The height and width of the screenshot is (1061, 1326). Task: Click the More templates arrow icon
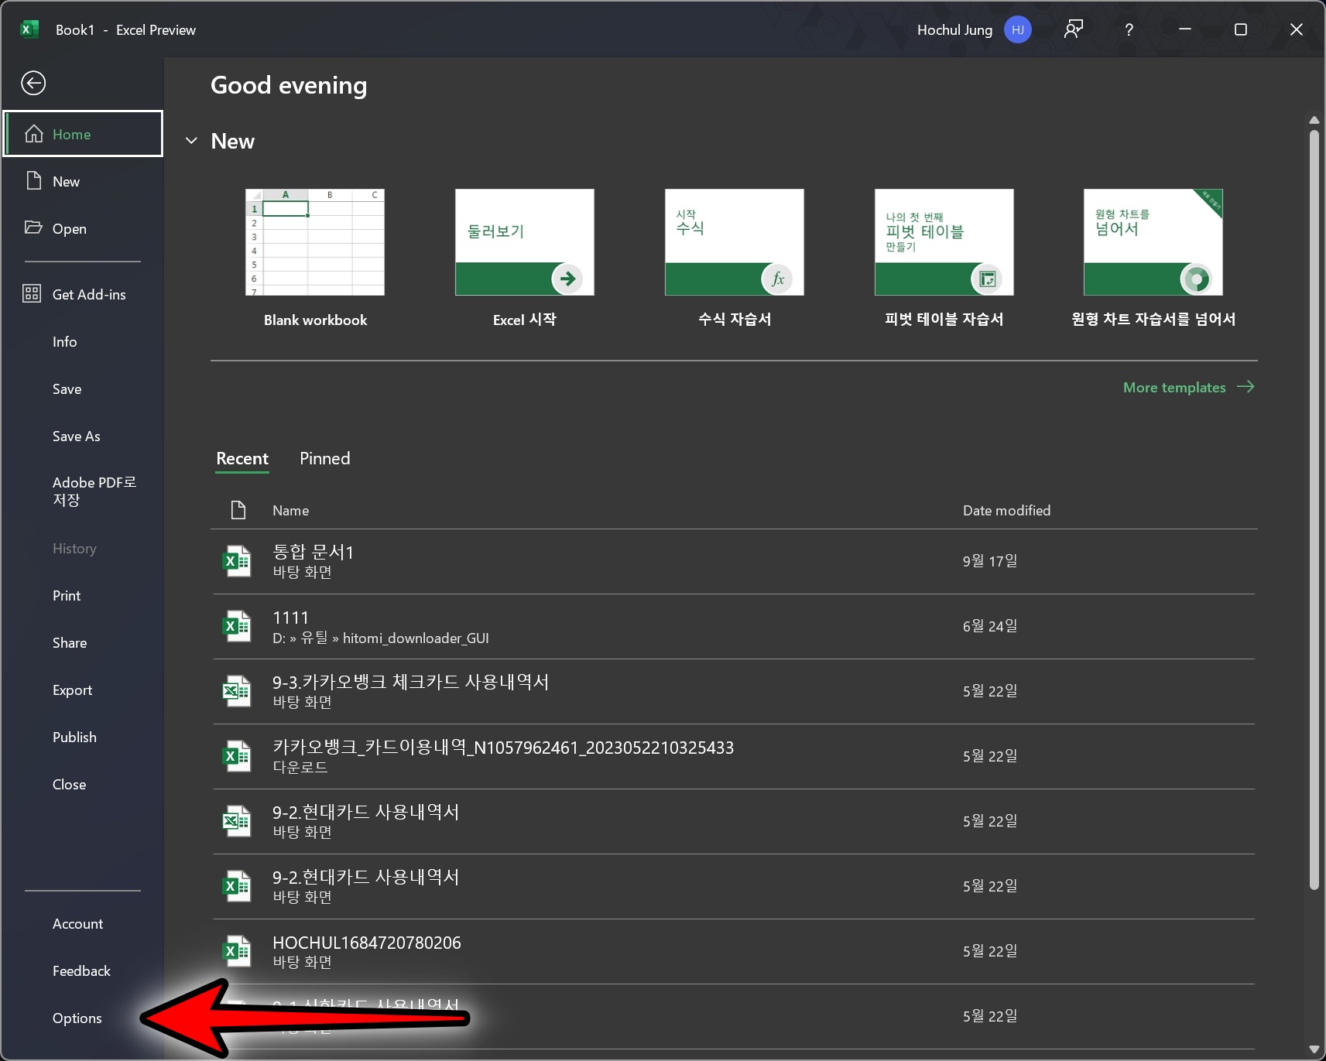pyautogui.click(x=1245, y=387)
